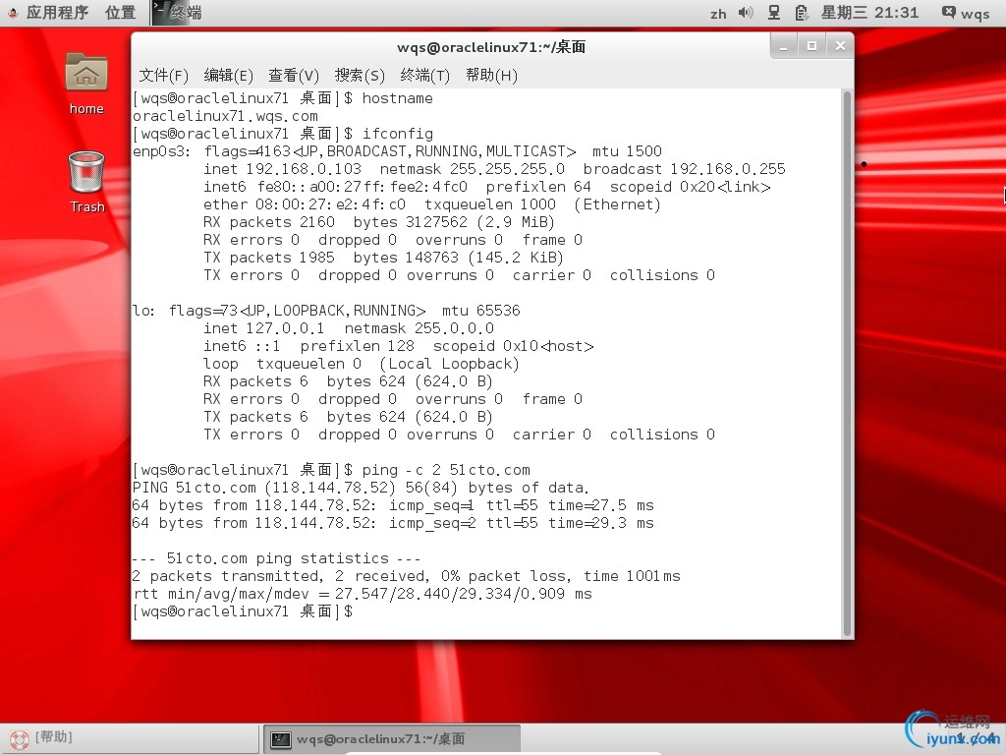The height and width of the screenshot is (755, 1006).
Task: Click the loopback address 127.0.0.1
Action: (x=285, y=328)
